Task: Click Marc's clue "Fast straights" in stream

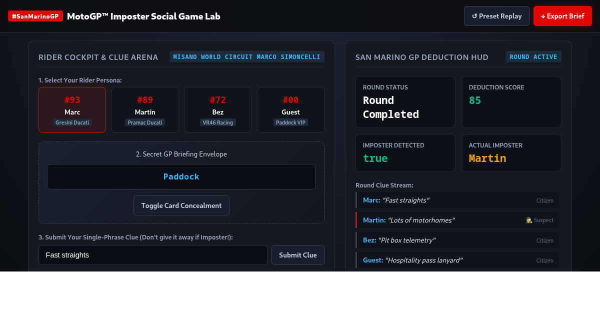Action: click(405, 200)
